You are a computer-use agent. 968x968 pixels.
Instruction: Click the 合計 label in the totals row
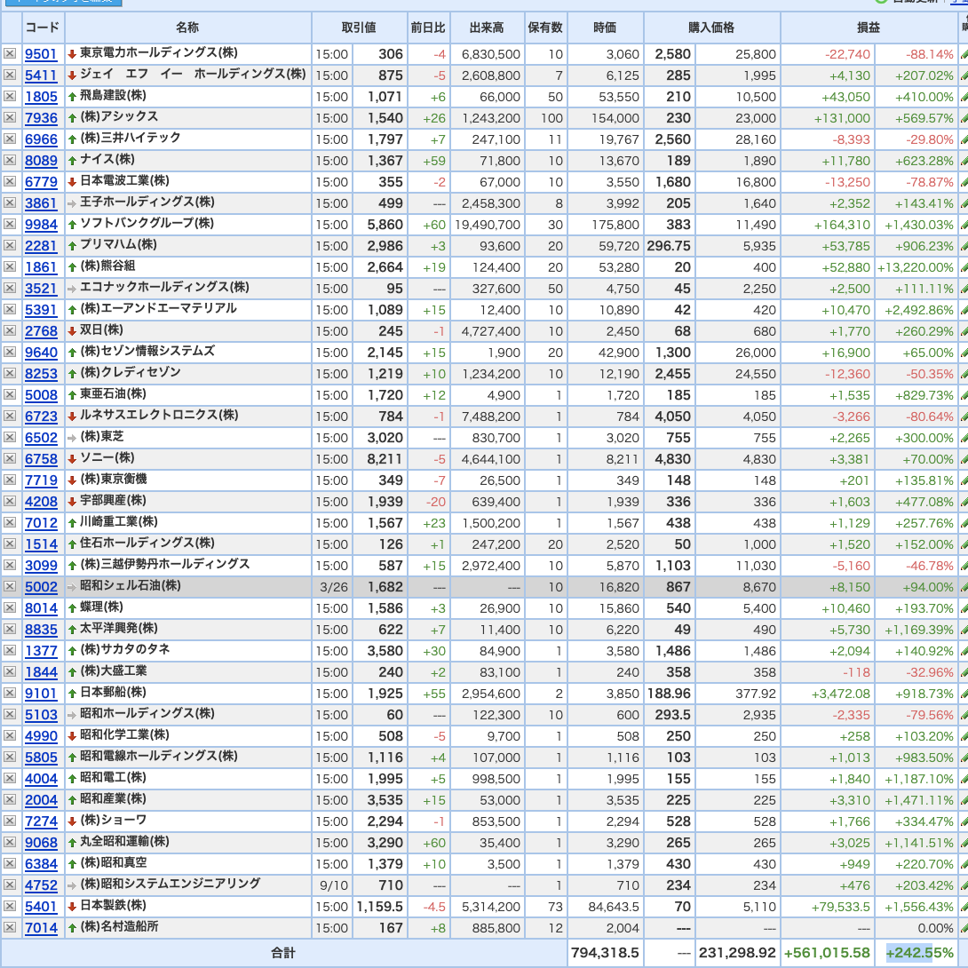pos(283,953)
